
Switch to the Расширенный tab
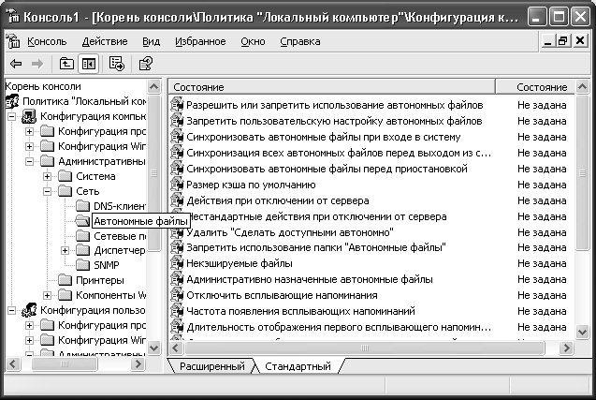coord(212,366)
